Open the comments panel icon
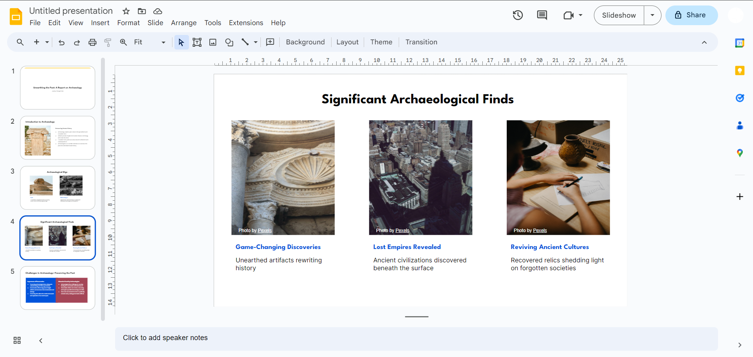753x357 pixels. (x=542, y=15)
